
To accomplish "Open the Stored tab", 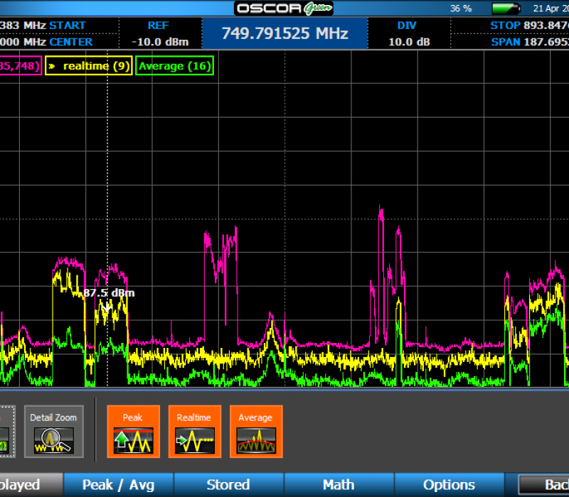I will [x=228, y=485].
